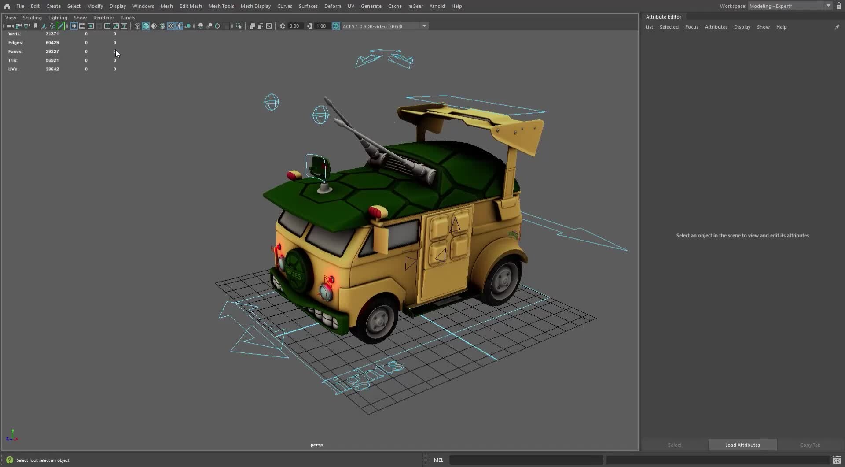Image resolution: width=845 pixels, height=467 pixels.
Task: Expand the Renderer panel menu
Action: [x=104, y=18]
